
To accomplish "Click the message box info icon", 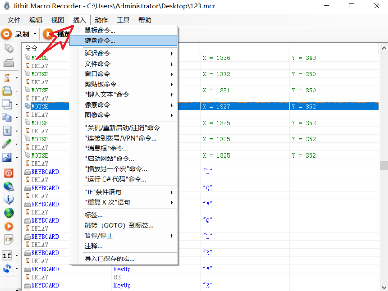I will tap(9, 200).
